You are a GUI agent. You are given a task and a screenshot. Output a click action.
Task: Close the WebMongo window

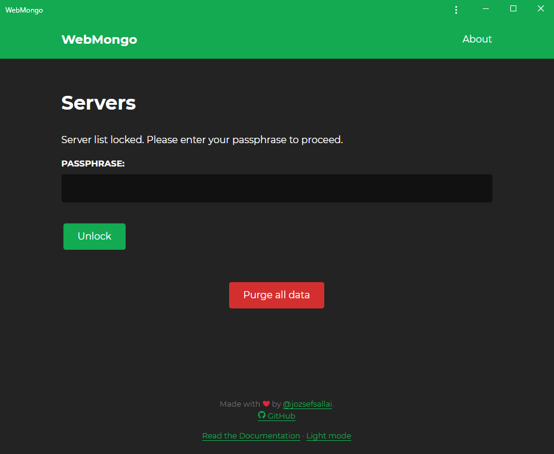pos(540,8)
